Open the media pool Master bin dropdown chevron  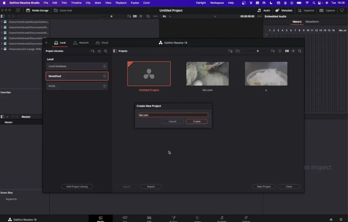7,117
